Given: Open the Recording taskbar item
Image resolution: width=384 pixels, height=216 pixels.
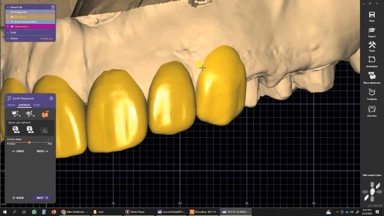Looking at the screenshot, I should (x=203, y=212).
